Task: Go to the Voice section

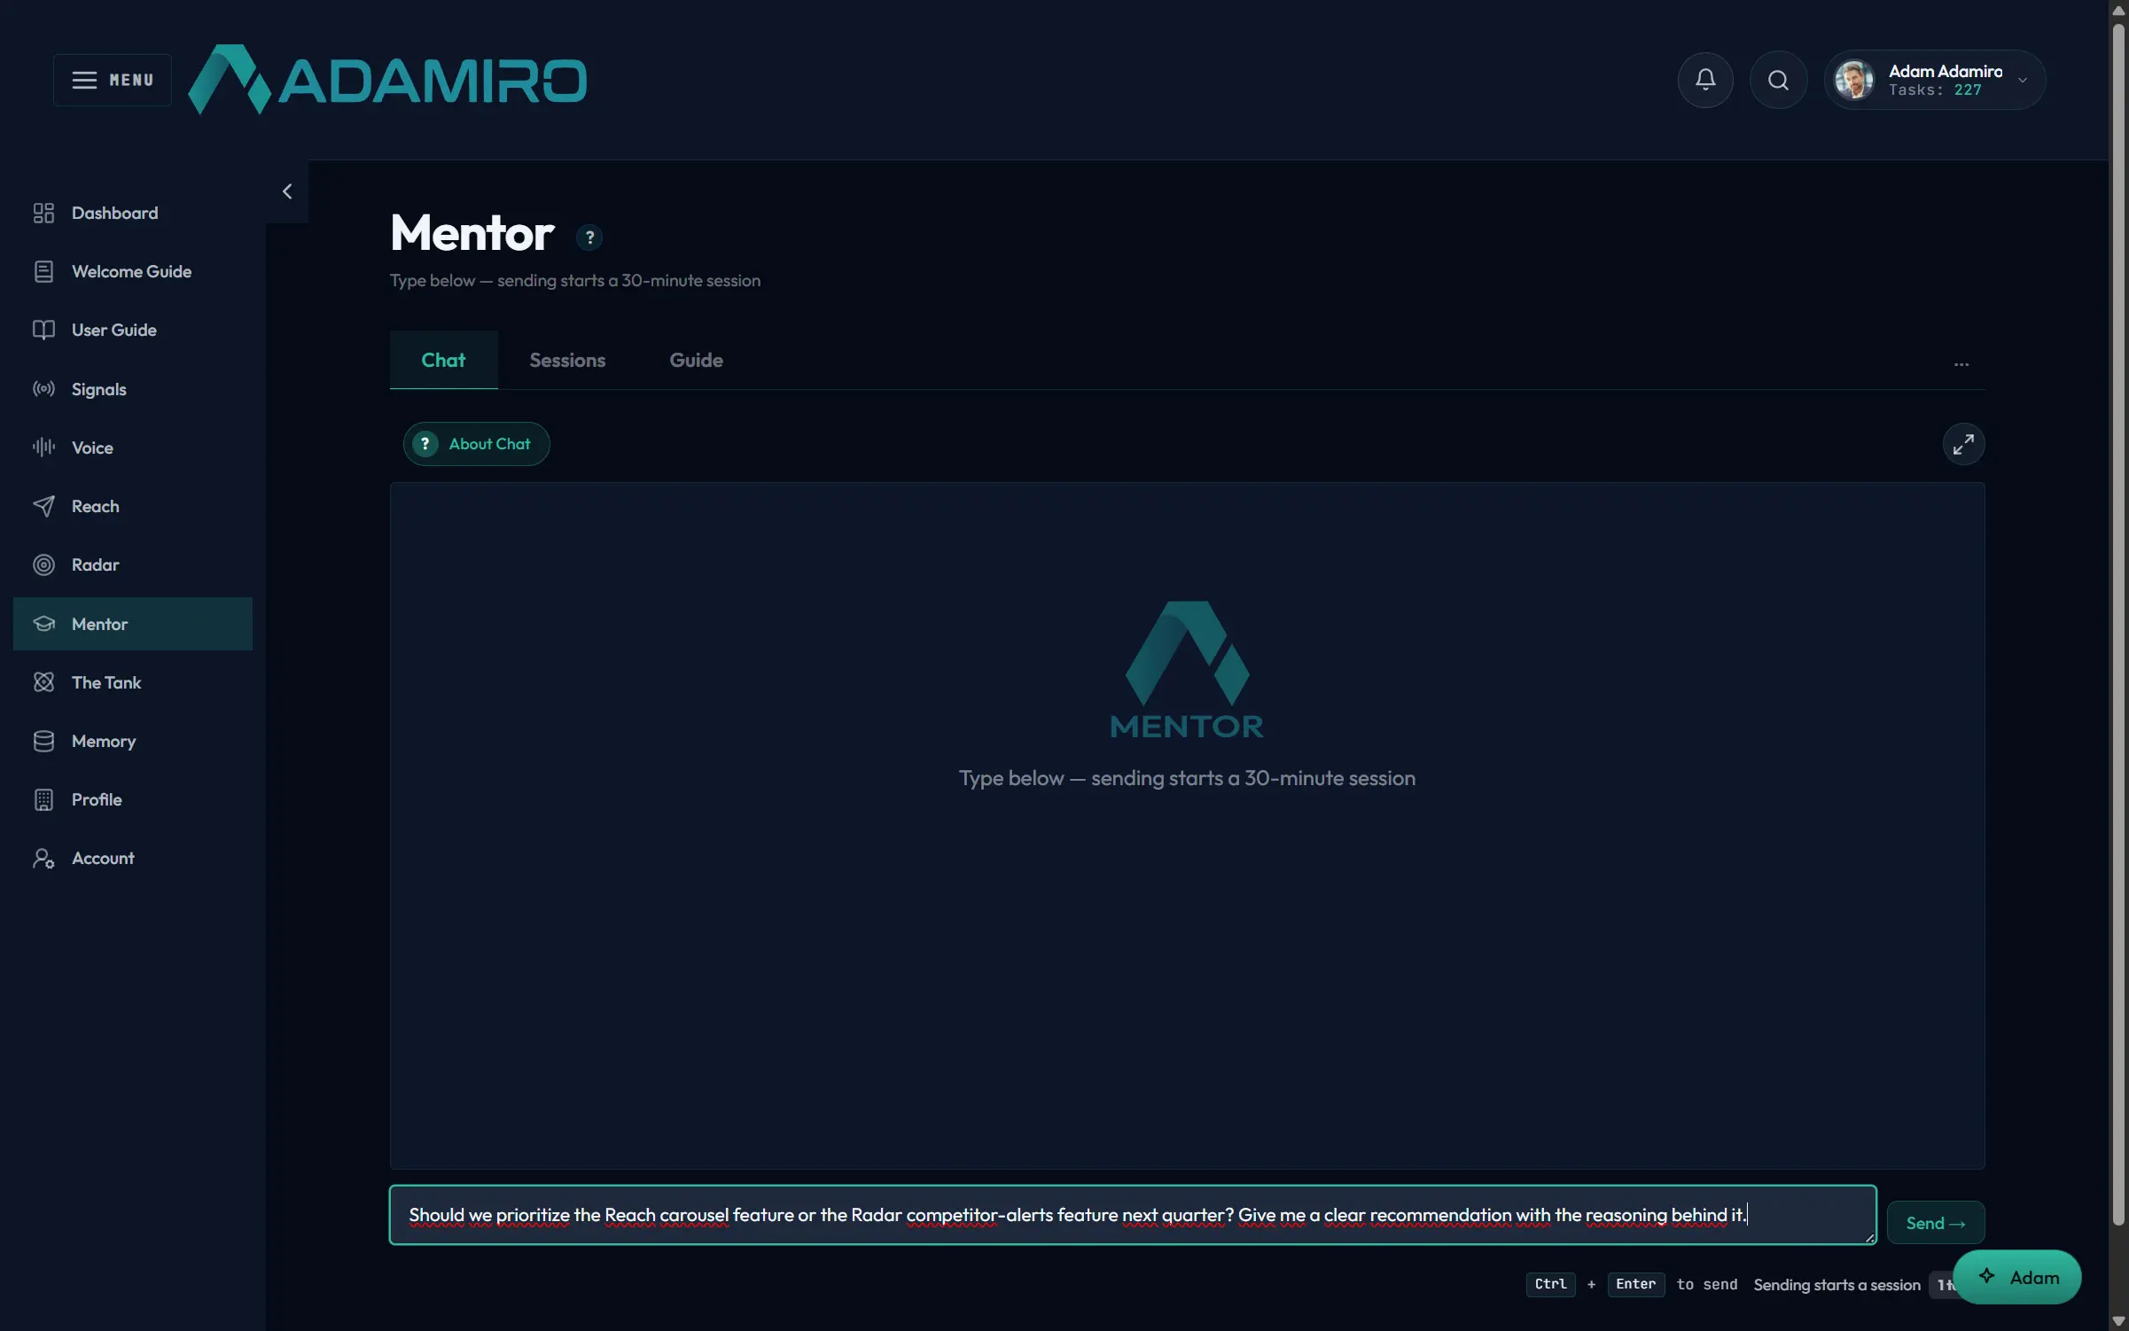Action: point(133,448)
